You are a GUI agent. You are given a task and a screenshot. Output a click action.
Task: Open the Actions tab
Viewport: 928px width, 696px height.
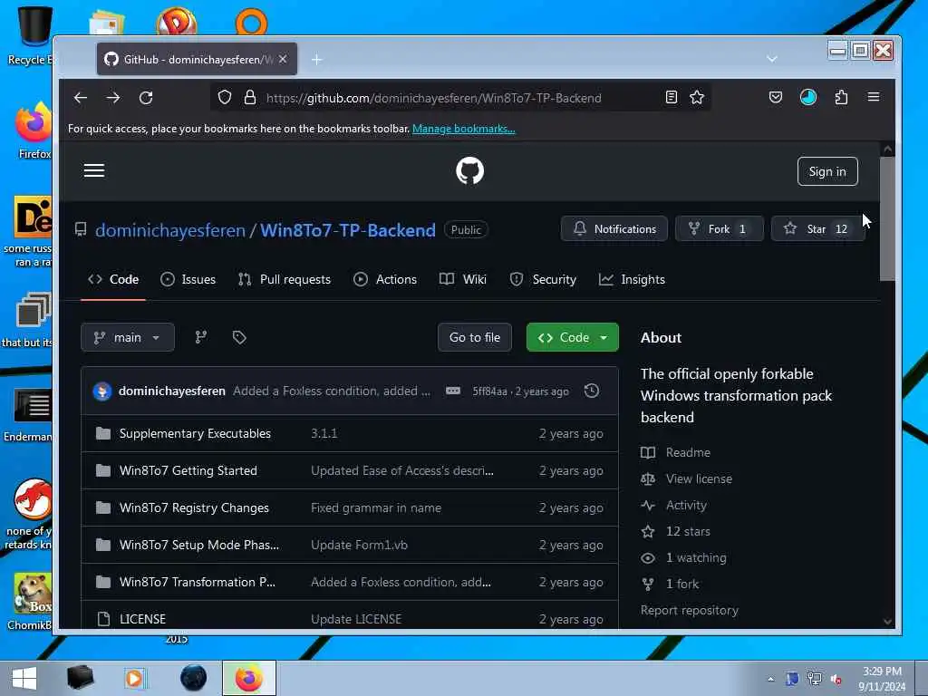click(x=385, y=279)
